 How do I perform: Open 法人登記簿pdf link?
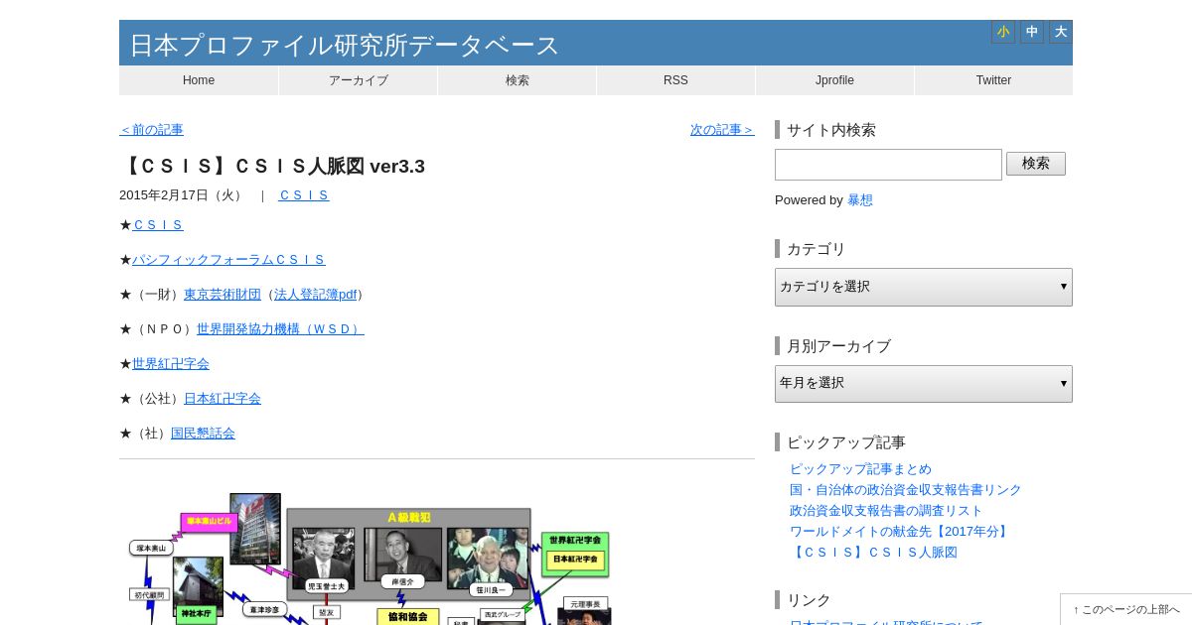315,295
